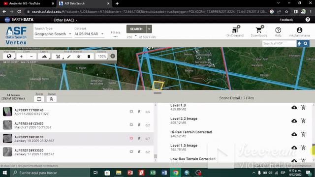Open the Help menu
This screenshot has height=177, width=315.
point(278,32)
